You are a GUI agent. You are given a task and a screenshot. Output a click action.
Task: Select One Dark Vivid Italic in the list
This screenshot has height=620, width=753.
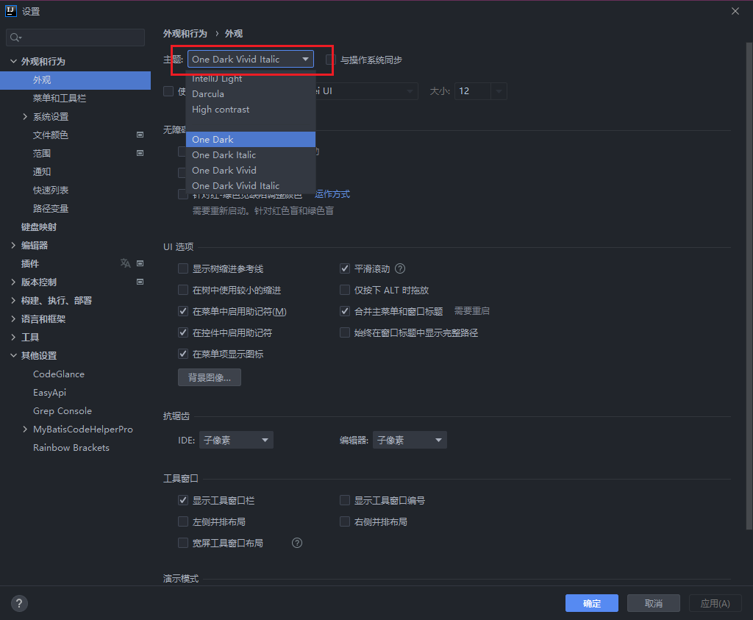coord(251,185)
